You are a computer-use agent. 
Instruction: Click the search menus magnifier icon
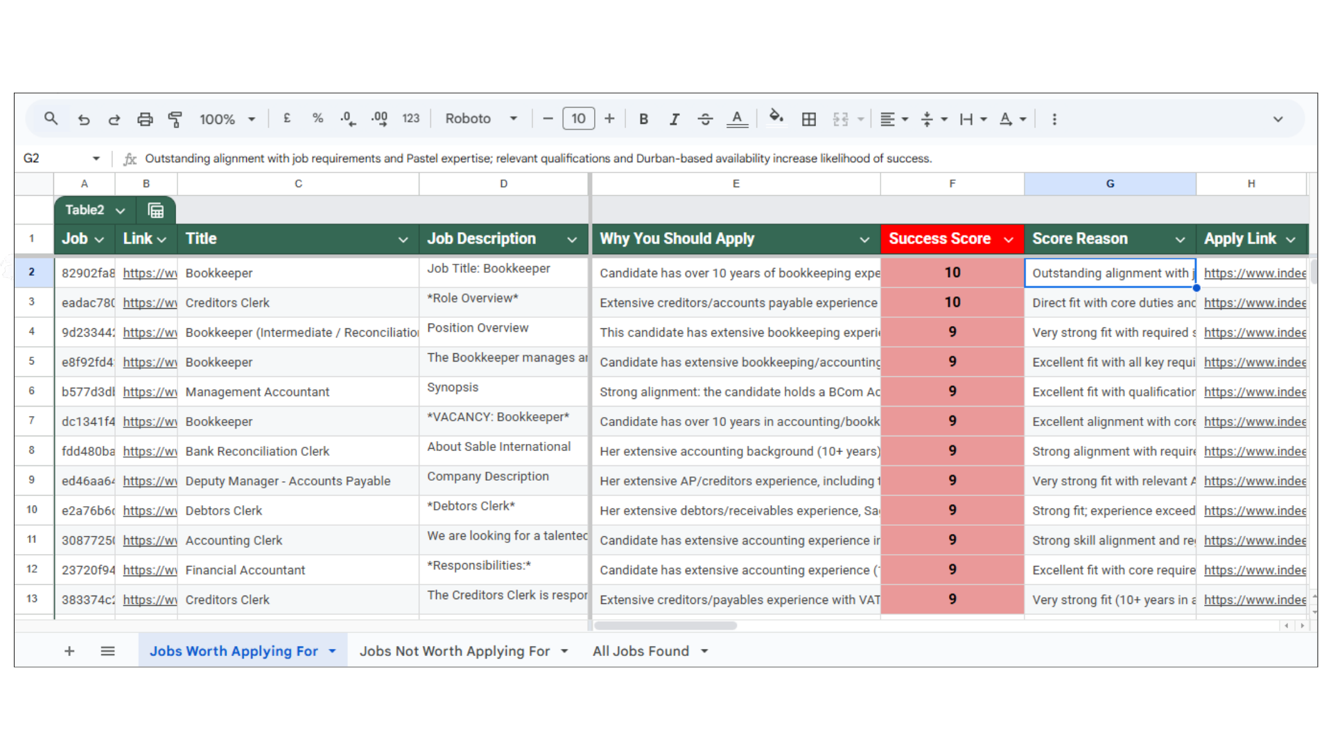(51, 118)
